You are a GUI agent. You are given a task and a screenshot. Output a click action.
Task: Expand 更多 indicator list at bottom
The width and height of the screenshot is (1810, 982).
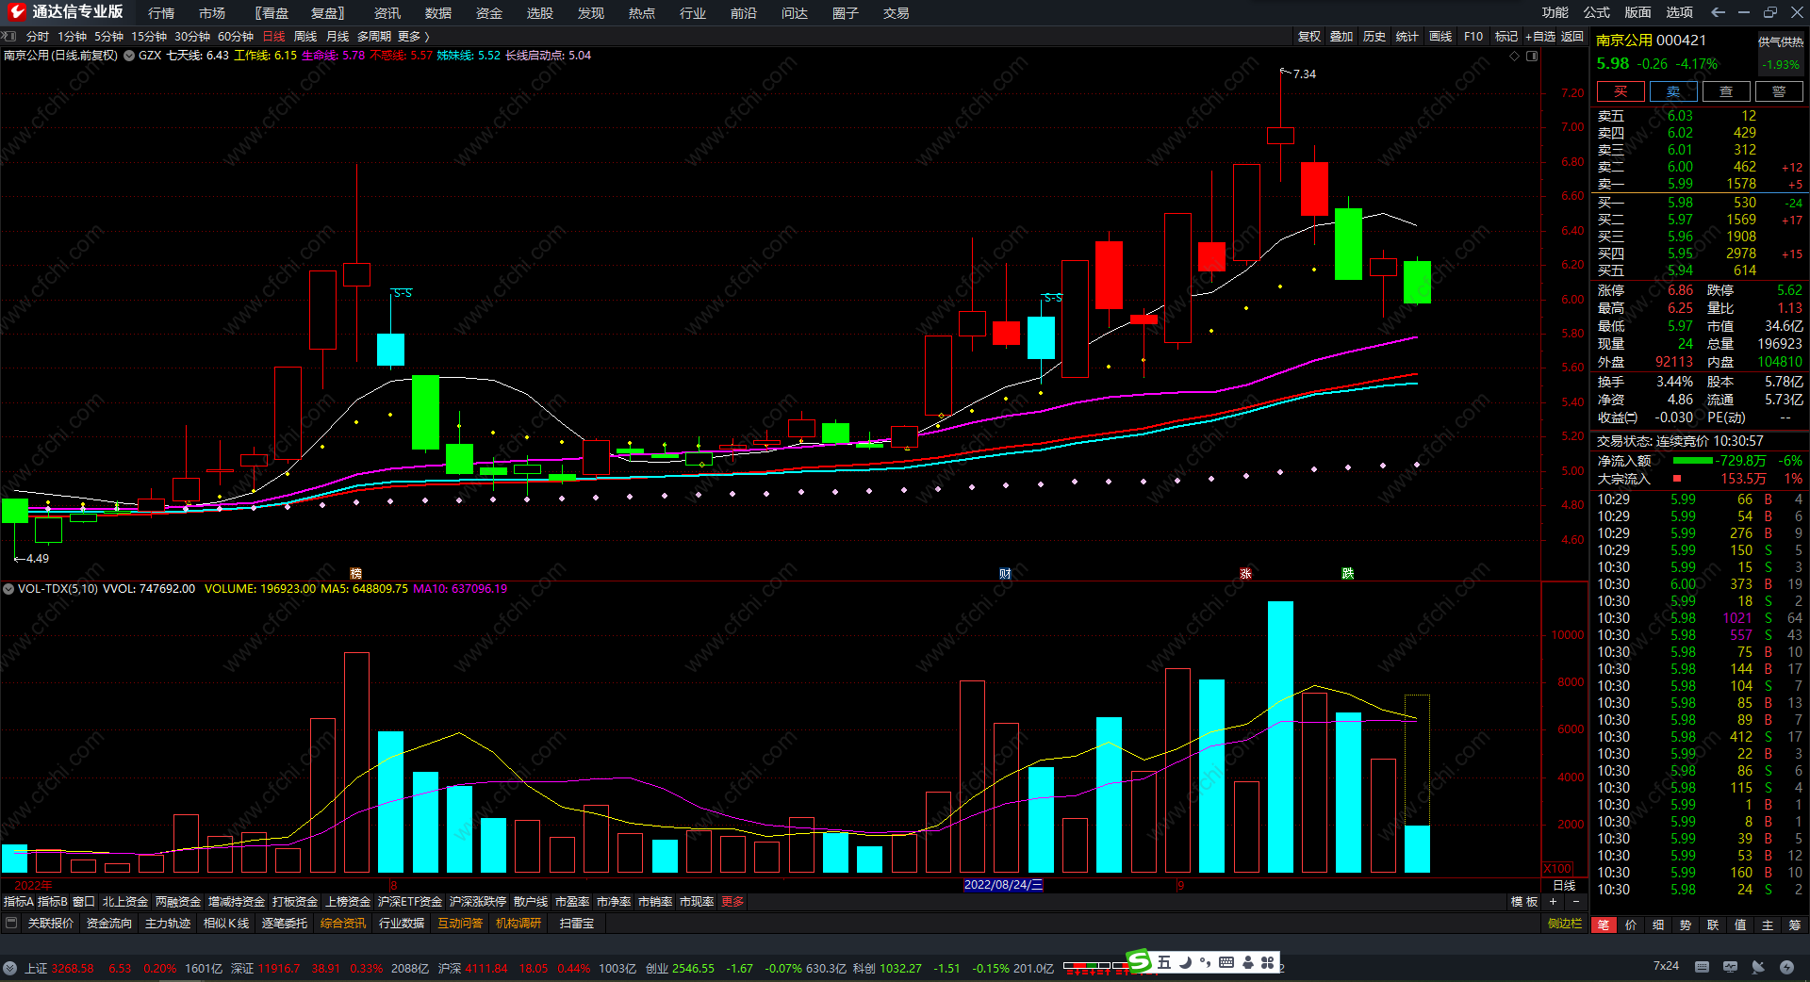click(732, 902)
